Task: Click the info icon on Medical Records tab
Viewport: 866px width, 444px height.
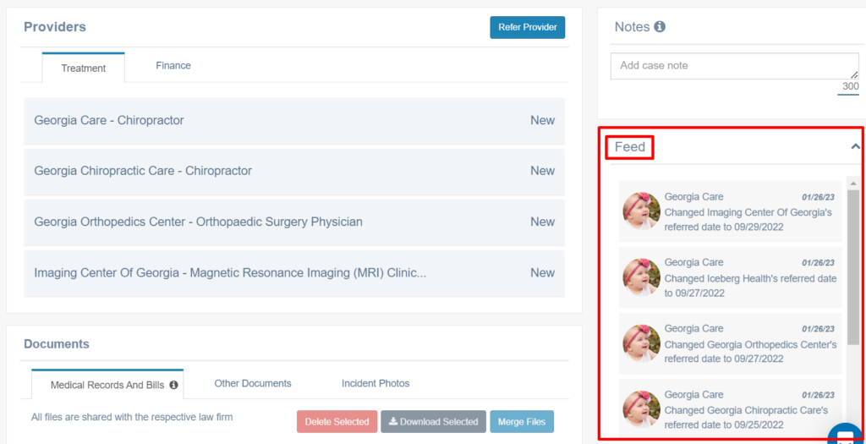Action: [173, 385]
